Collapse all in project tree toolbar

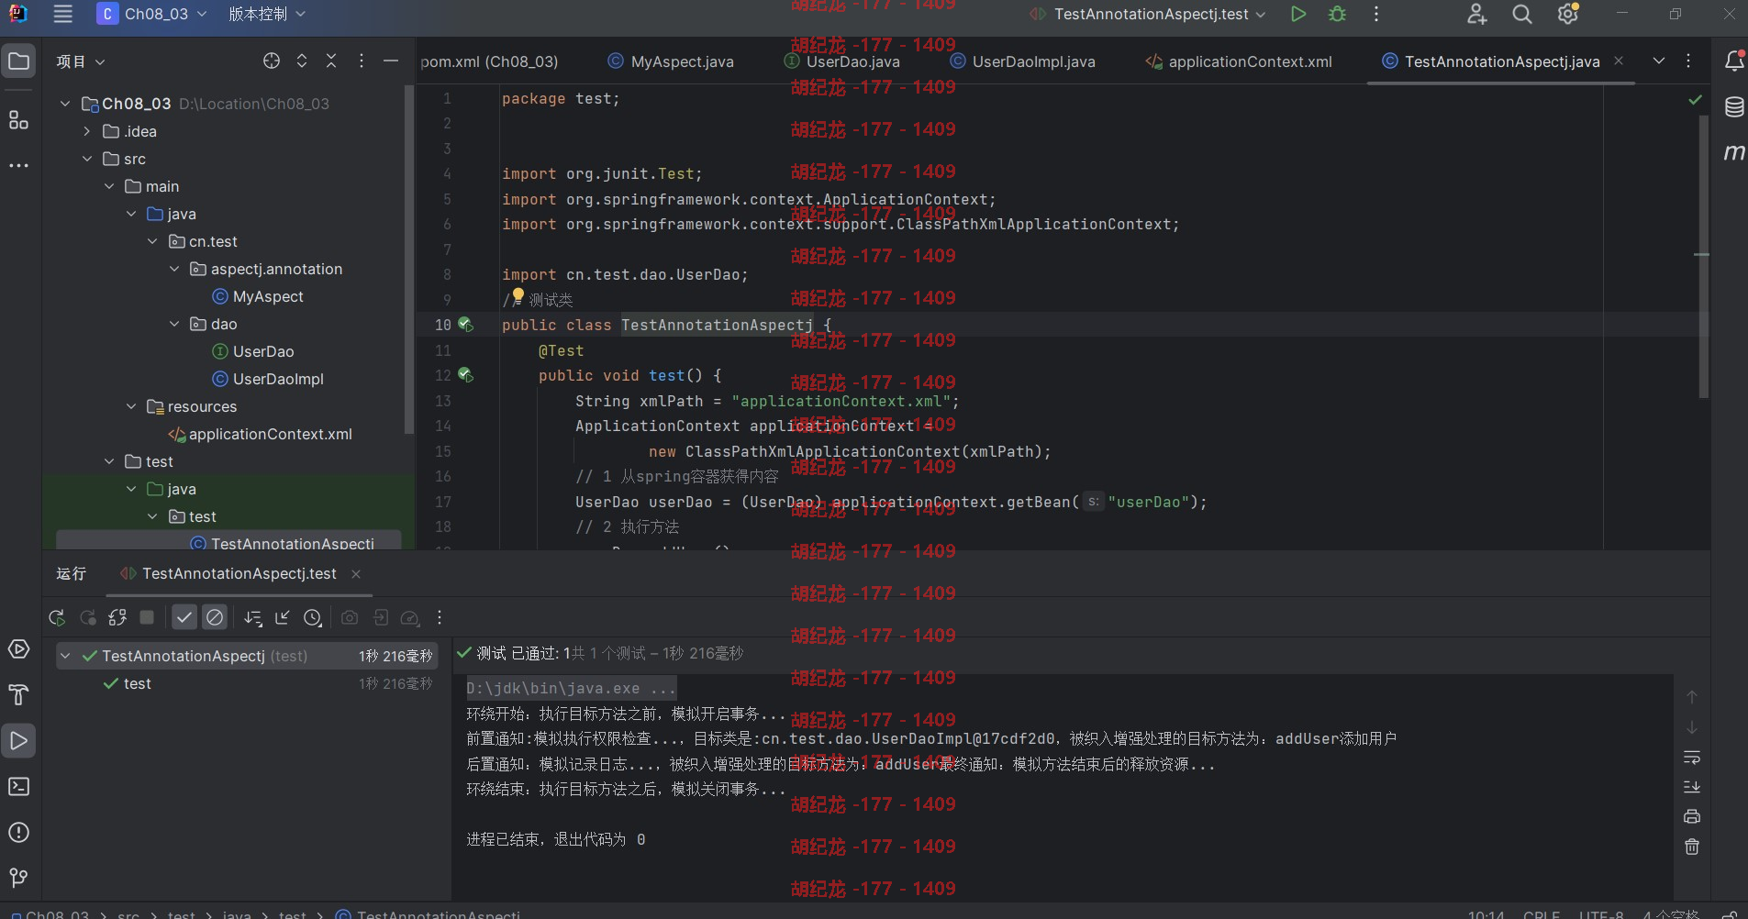tap(331, 61)
